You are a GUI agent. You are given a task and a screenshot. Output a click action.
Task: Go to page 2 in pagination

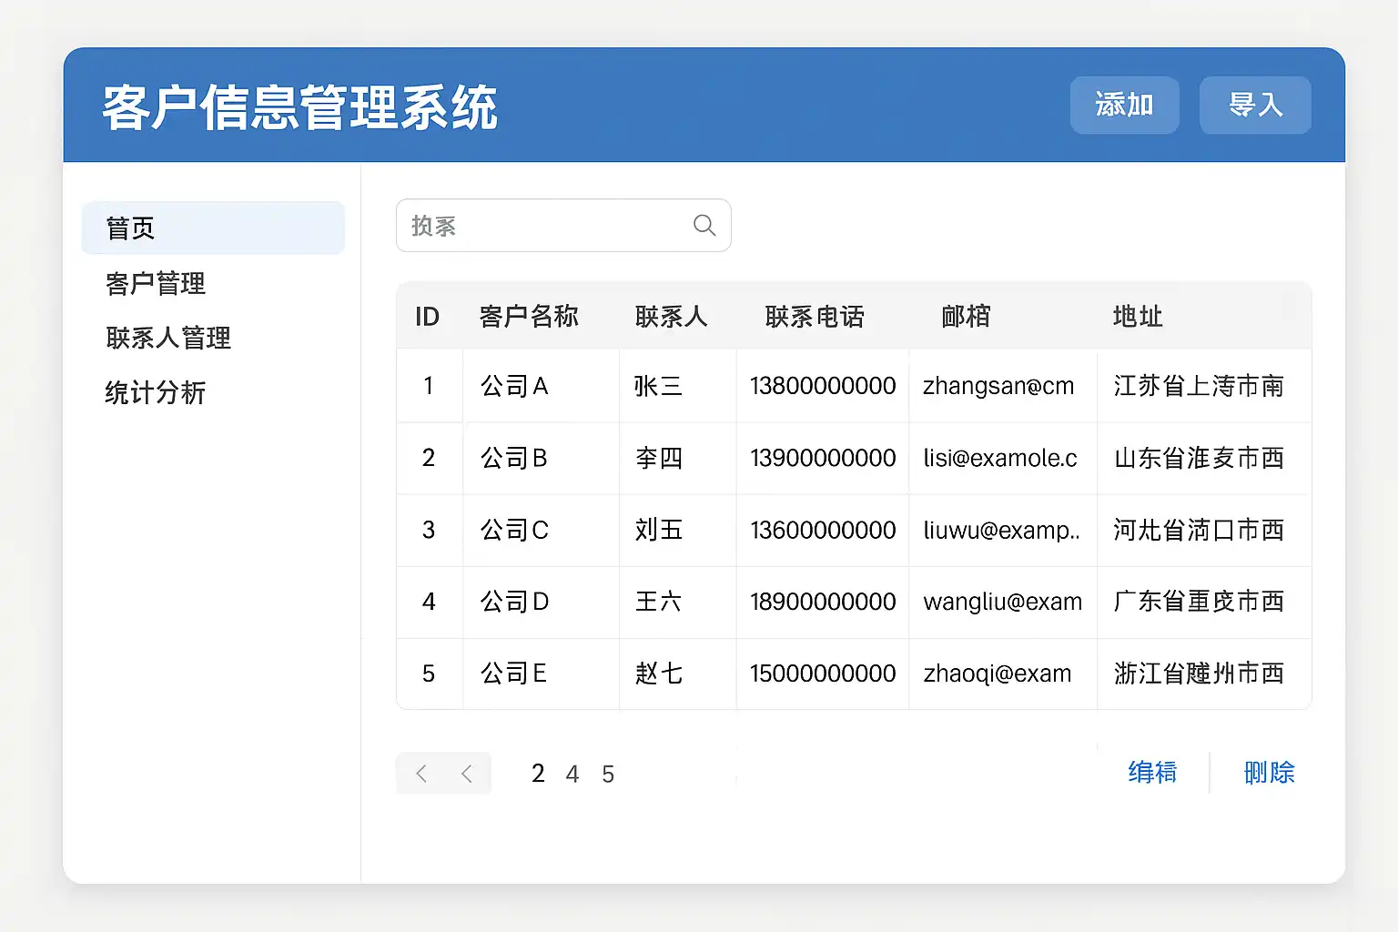(x=538, y=774)
